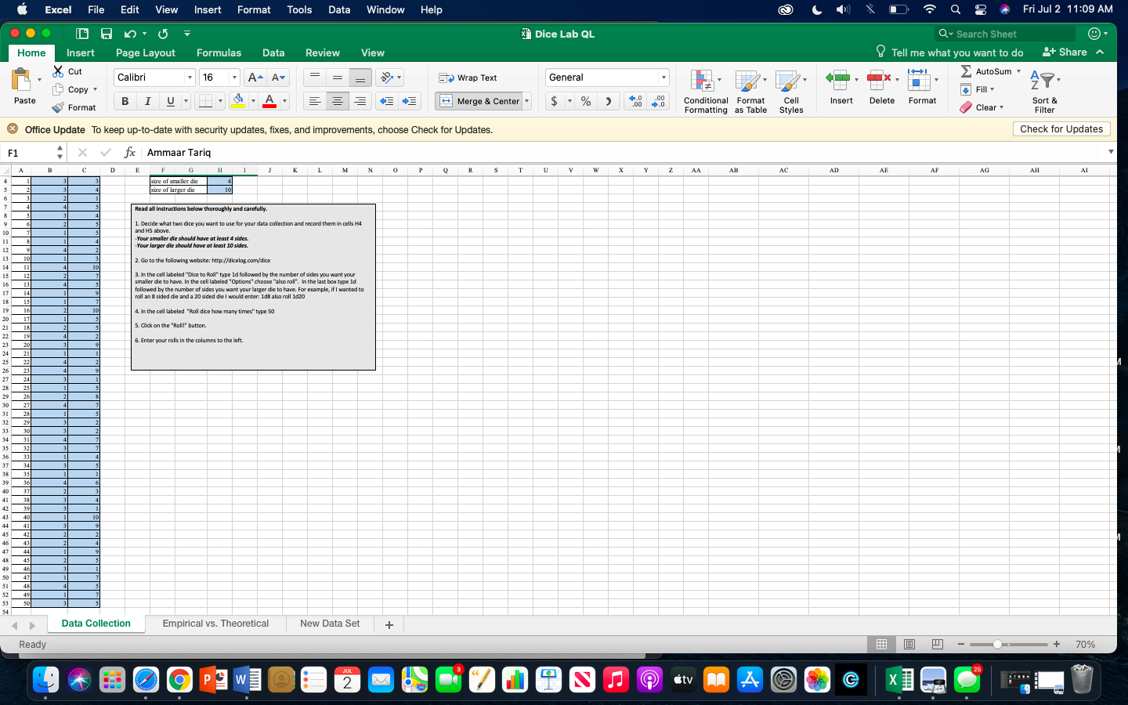Increase decimal places
Image resolution: width=1128 pixels, height=705 pixels.
pos(636,101)
